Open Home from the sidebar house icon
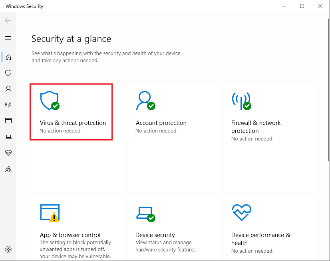 tap(8, 57)
